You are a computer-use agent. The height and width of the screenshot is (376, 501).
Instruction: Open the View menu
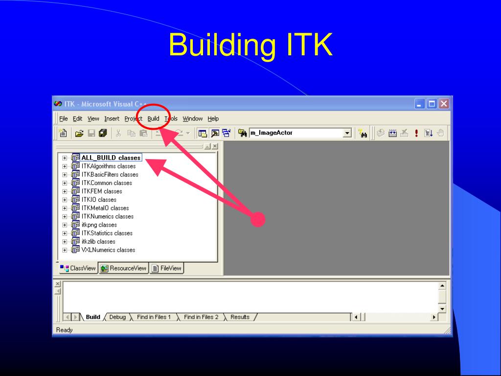93,118
